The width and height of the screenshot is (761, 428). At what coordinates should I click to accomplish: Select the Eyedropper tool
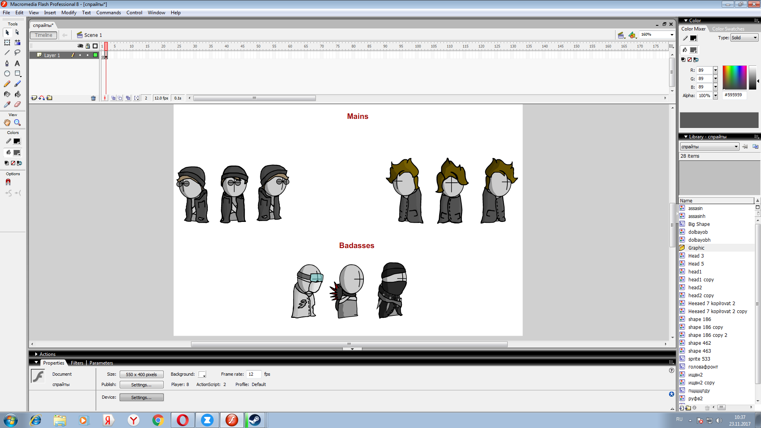(7, 104)
